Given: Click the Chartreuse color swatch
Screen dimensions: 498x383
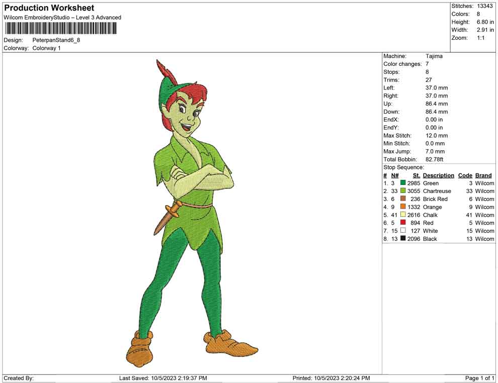Looking at the screenshot, I should (403, 190).
